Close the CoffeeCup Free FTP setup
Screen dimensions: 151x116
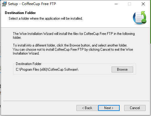(143, 4)
